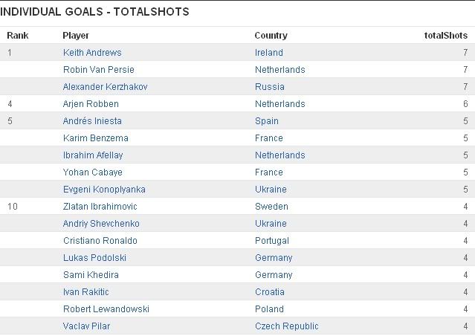Click Karim Benzema's name
475x336 pixels.
[95, 138]
